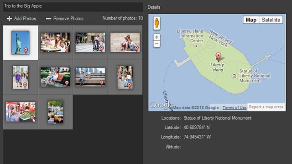Click the Statue of Liberty monument museum icon
This screenshot has height=164, width=292.
pyautogui.click(x=234, y=76)
